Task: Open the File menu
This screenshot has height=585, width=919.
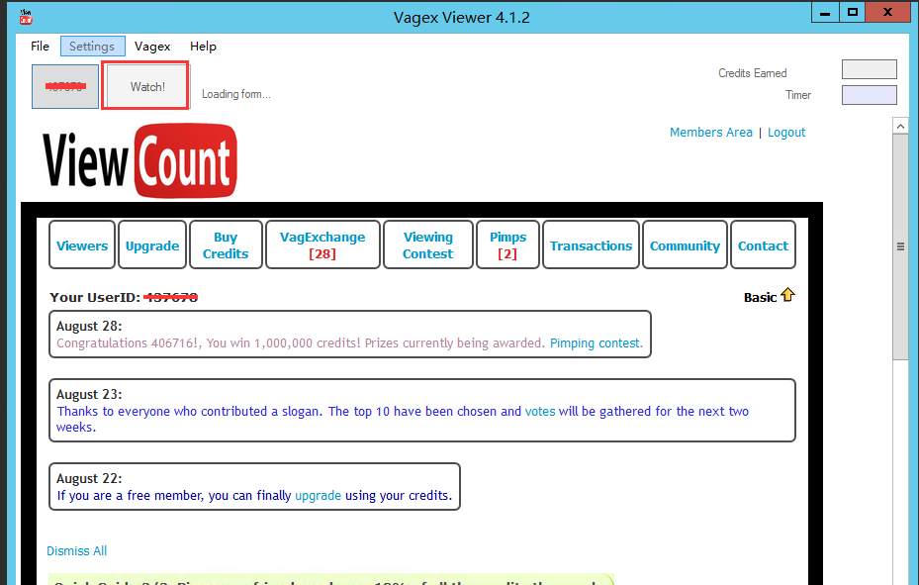Action: pyautogui.click(x=40, y=46)
